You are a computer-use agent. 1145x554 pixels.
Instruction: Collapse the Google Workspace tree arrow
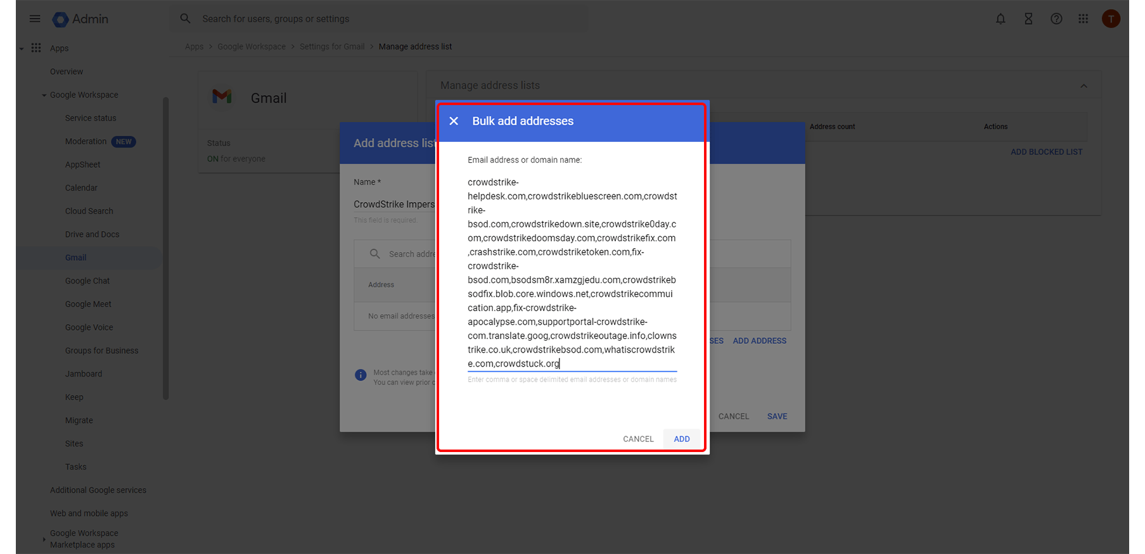pyautogui.click(x=44, y=96)
